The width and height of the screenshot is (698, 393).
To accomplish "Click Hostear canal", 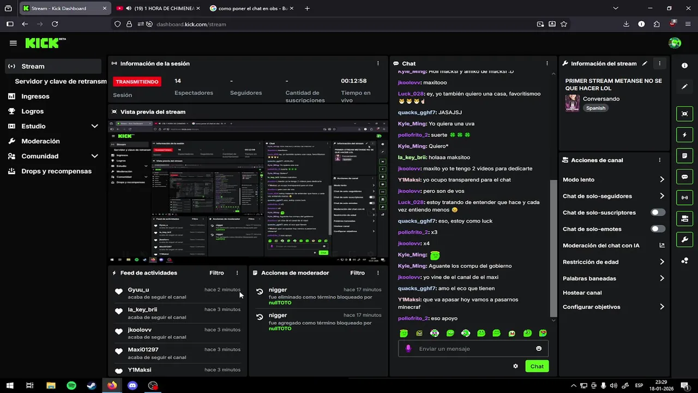I will 582,293.
